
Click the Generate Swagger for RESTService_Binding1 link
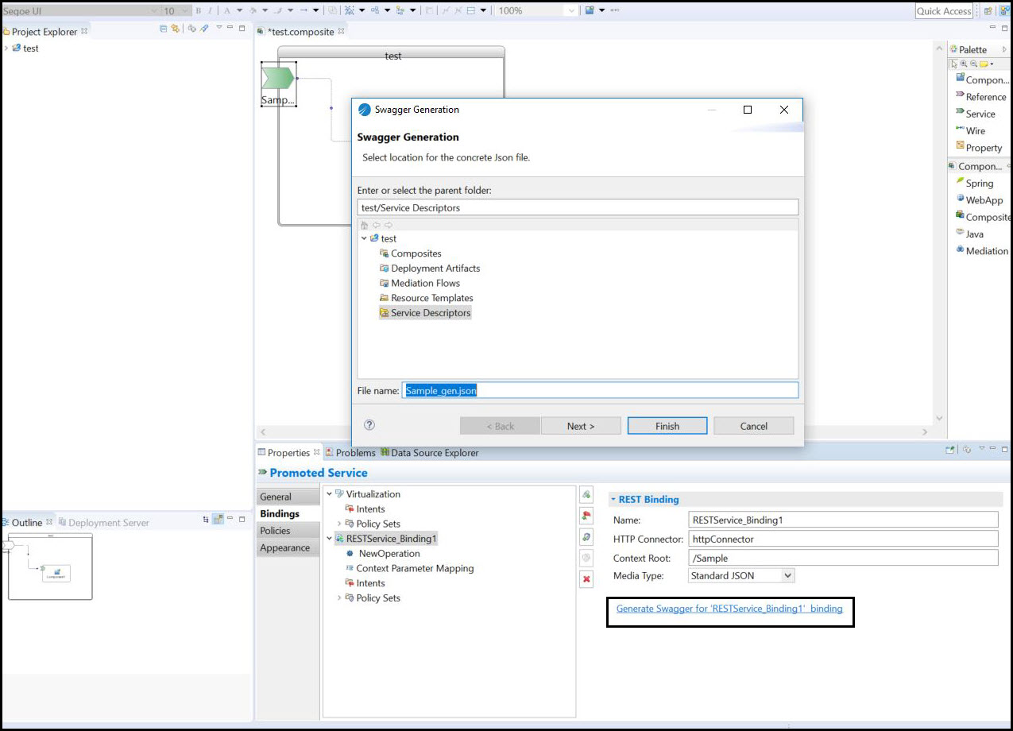pyautogui.click(x=729, y=609)
